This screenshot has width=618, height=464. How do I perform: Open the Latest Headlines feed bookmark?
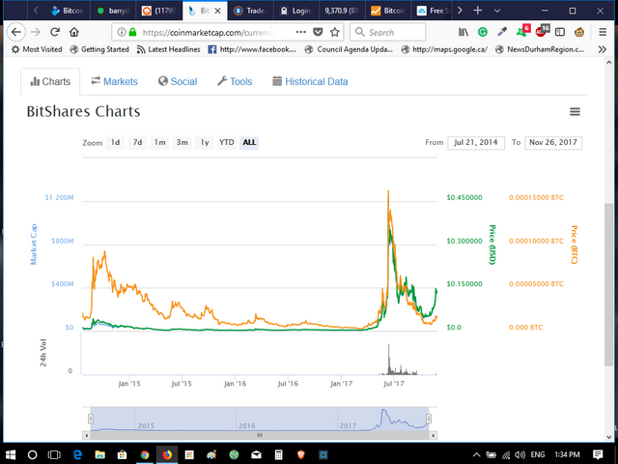(x=168, y=49)
